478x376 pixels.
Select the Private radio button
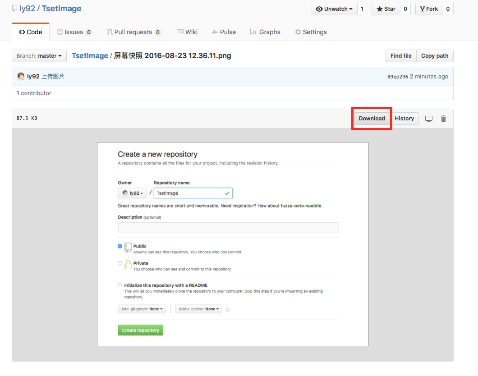tap(120, 263)
